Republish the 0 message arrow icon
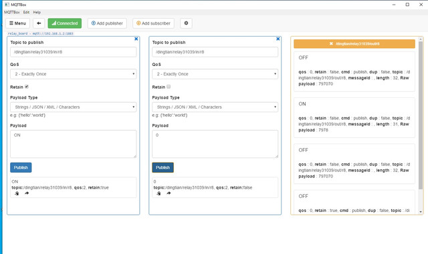 coord(169,193)
